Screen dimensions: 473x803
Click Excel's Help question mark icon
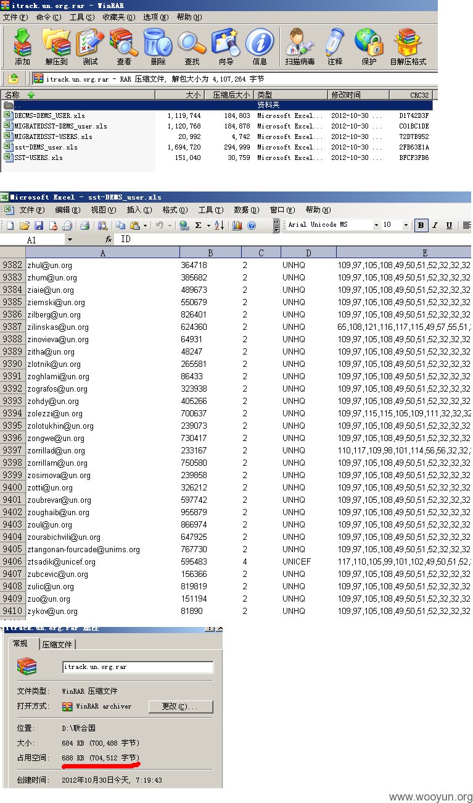(x=252, y=225)
